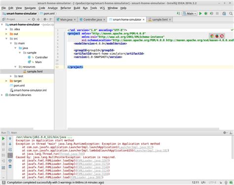Click the Scroll from Source target icon
This screenshot has height=185, width=234.
click(x=34, y=19)
